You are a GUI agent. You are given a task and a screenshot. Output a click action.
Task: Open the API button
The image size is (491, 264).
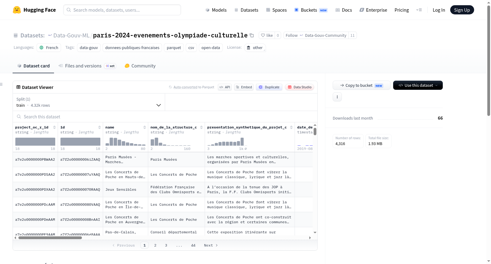(x=225, y=87)
